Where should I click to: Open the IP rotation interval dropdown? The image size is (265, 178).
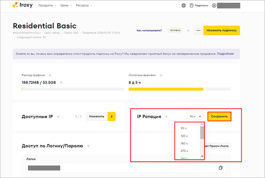tap(195, 116)
